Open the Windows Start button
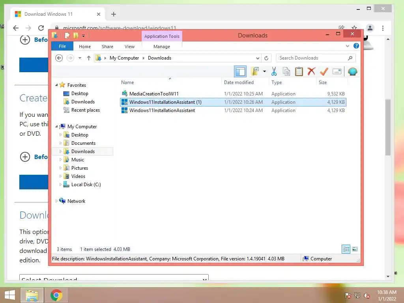This screenshot has width=404, height=303. point(10,295)
